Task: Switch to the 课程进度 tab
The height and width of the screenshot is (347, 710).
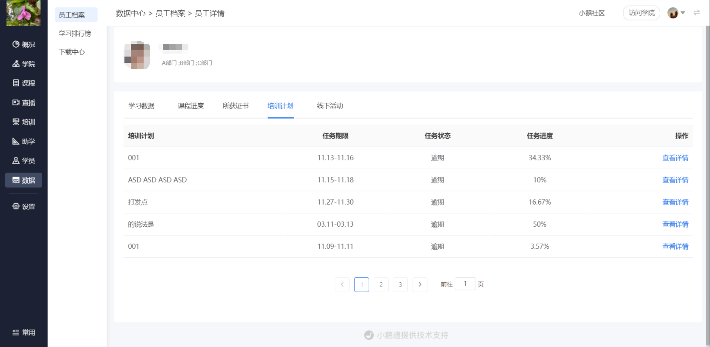Action: [x=190, y=106]
